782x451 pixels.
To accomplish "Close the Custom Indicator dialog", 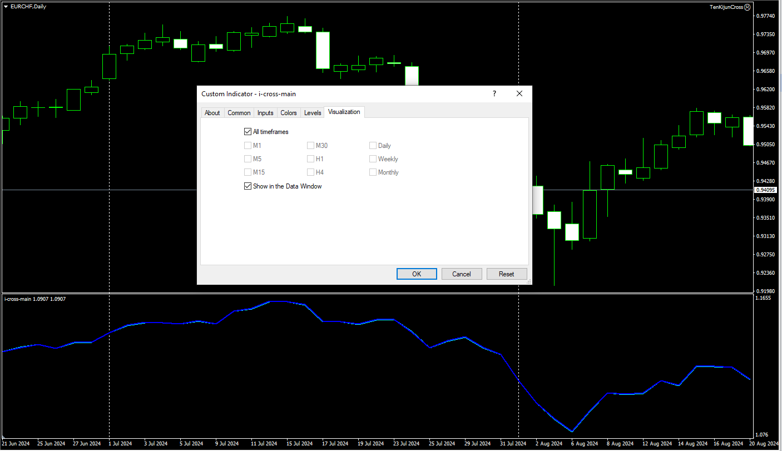I will tap(519, 94).
